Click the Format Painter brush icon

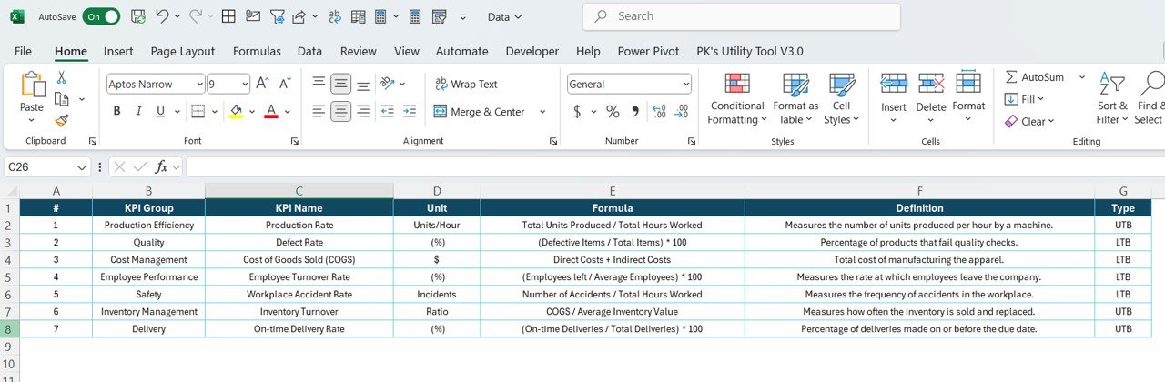pos(62,120)
